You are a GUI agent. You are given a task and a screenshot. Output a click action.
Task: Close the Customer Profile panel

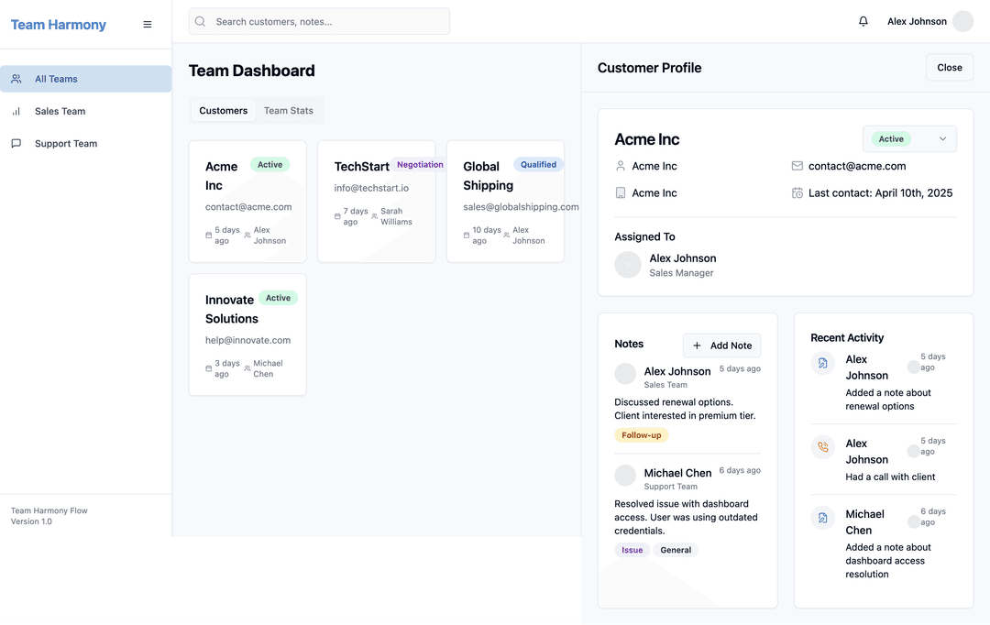tap(949, 67)
